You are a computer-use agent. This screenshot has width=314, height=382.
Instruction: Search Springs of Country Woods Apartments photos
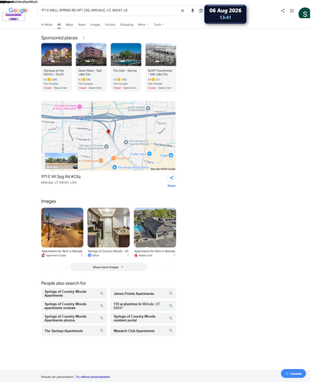[x=74, y=318]
